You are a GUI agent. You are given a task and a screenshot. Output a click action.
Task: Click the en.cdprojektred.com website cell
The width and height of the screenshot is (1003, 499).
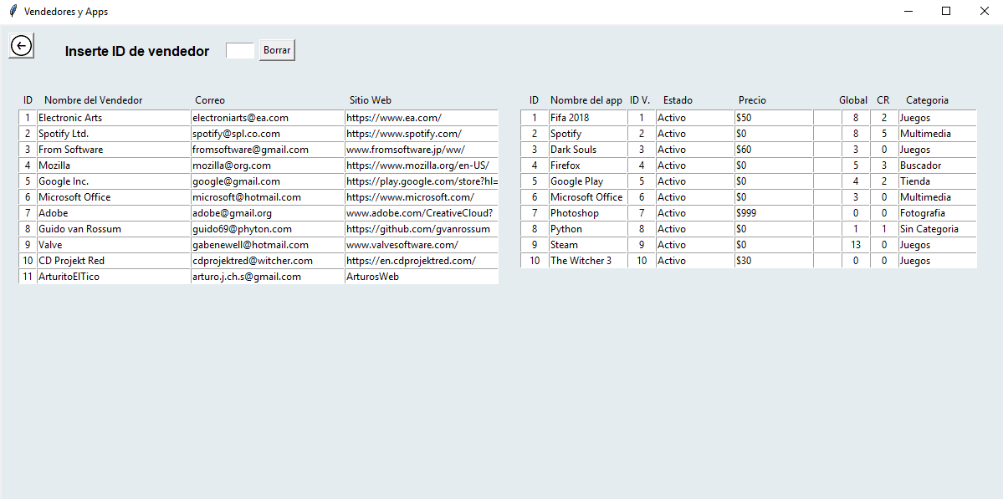pos(422,261)
